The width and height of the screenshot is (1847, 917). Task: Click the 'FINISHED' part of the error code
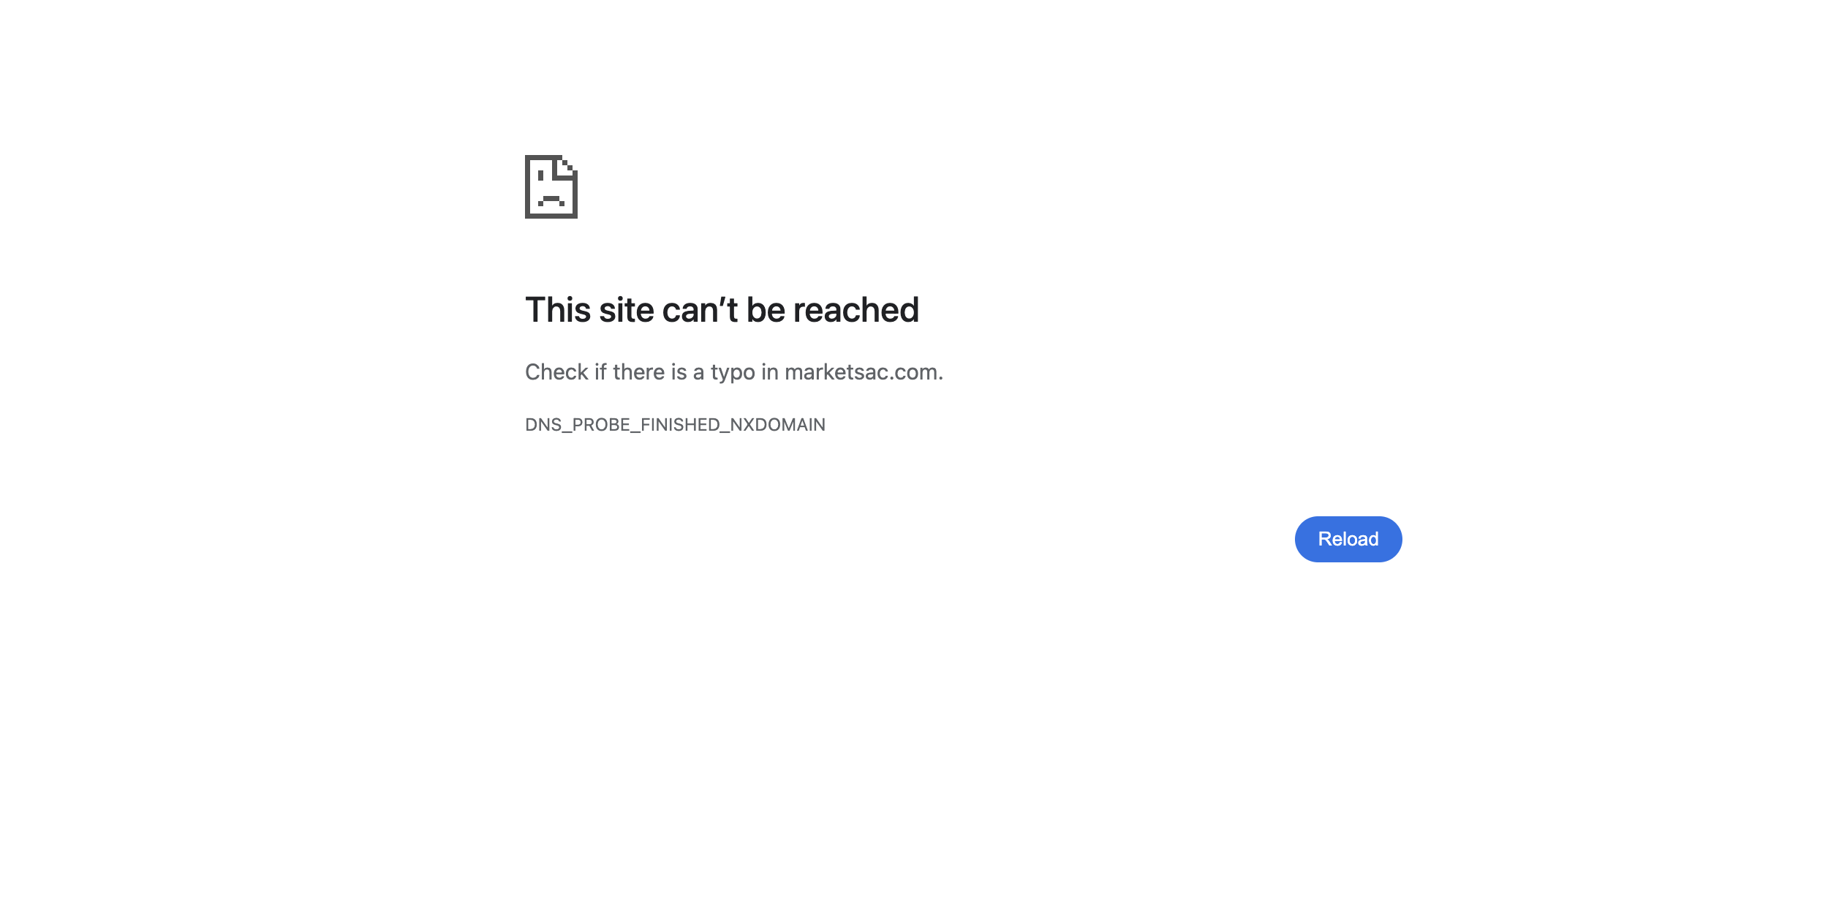(x=680, y=425)
